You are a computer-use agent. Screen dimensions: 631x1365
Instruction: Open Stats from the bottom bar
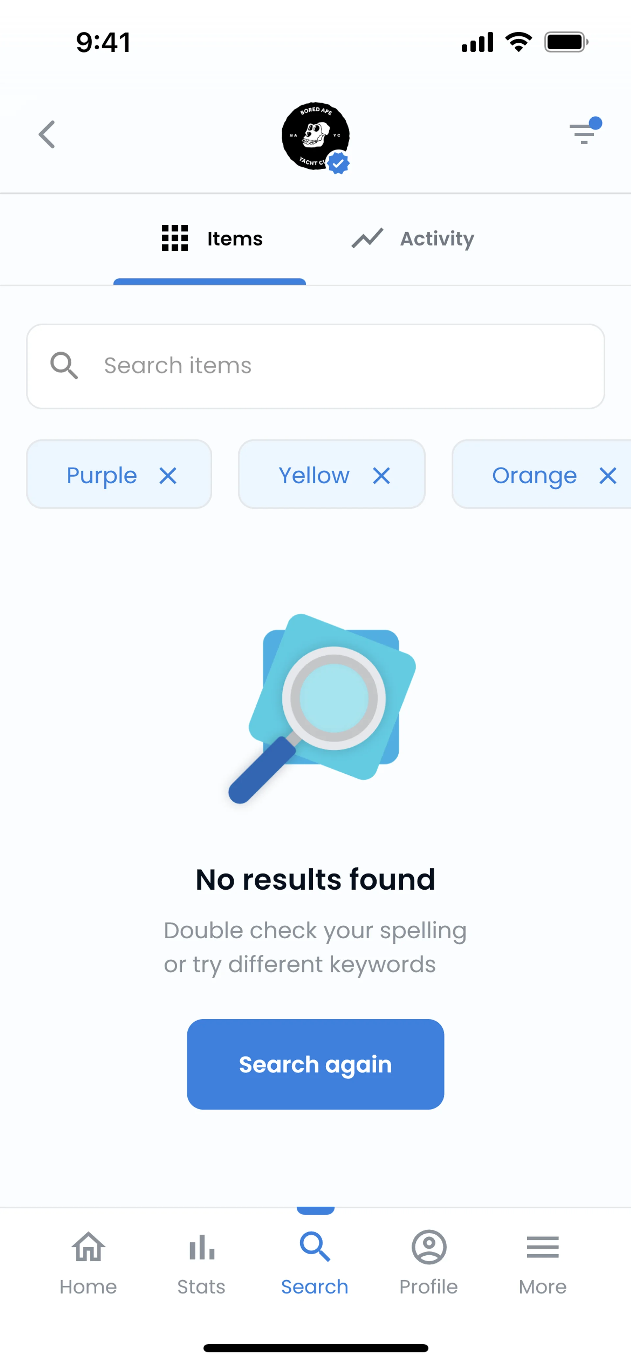[201, 1263]
